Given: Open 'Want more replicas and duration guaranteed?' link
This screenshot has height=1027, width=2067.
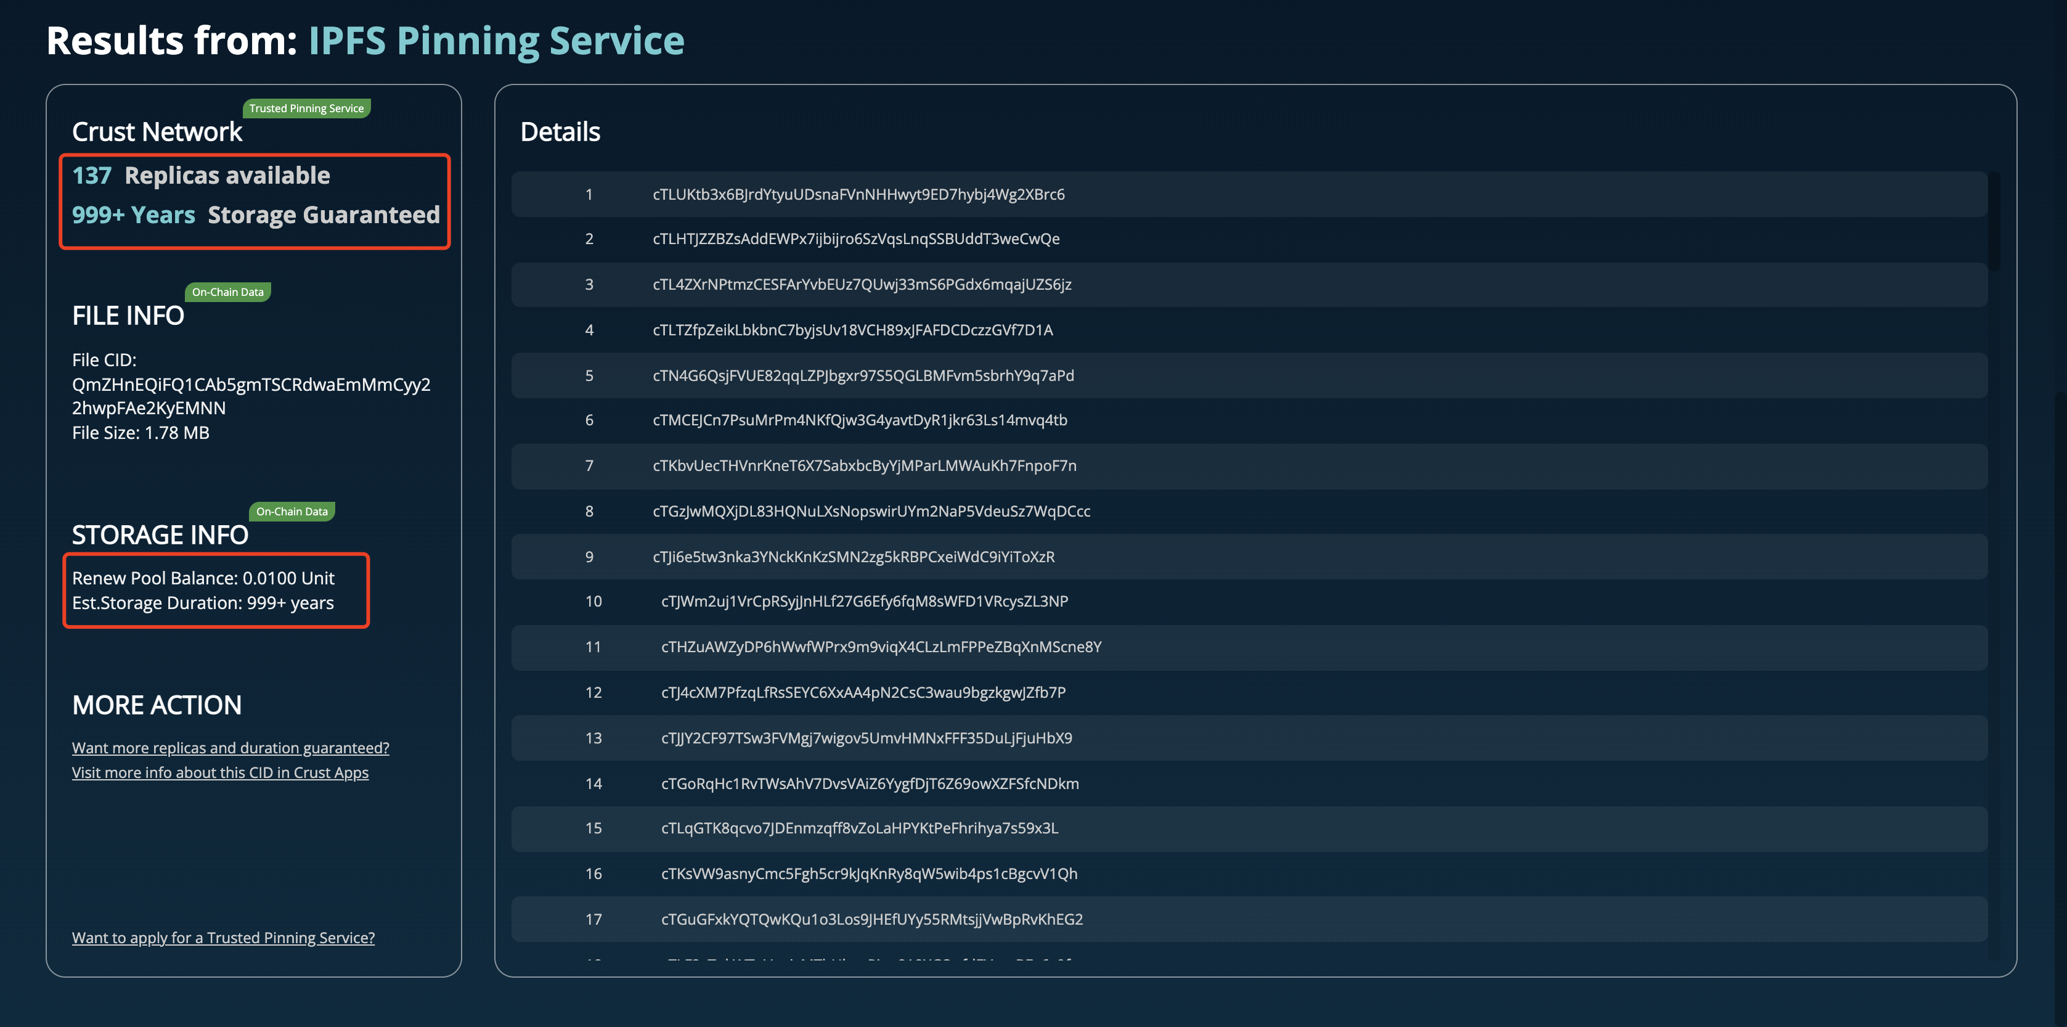Looking at the screenshot, I should tap(230, 747).
